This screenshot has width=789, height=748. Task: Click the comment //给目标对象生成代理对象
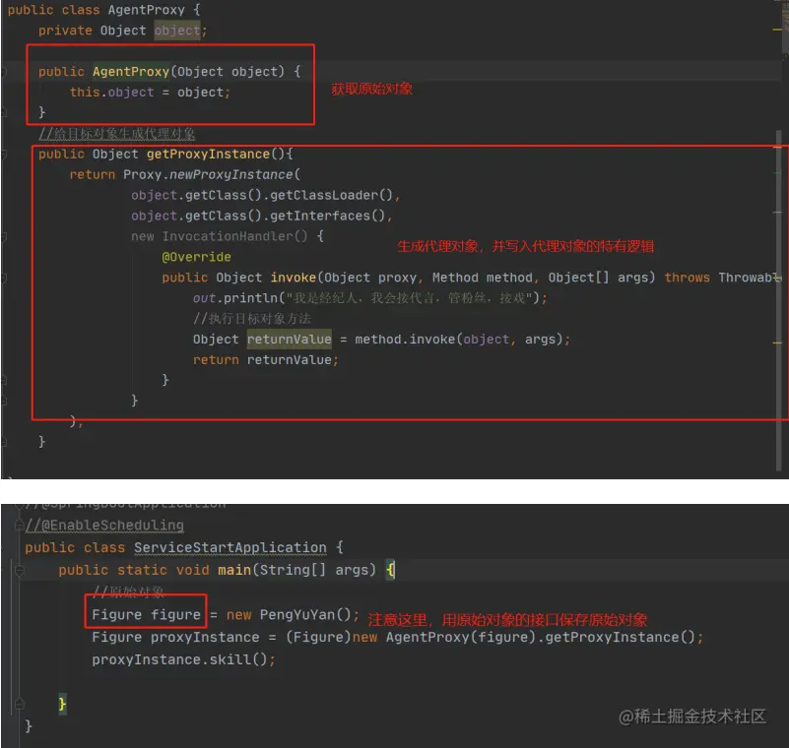pyautogui.click(x=117, y=133)
